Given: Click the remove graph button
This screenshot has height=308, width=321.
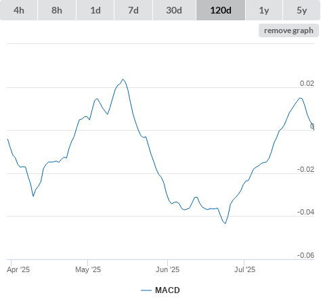Looking at the screenshot, I should [x=288, y=30].
